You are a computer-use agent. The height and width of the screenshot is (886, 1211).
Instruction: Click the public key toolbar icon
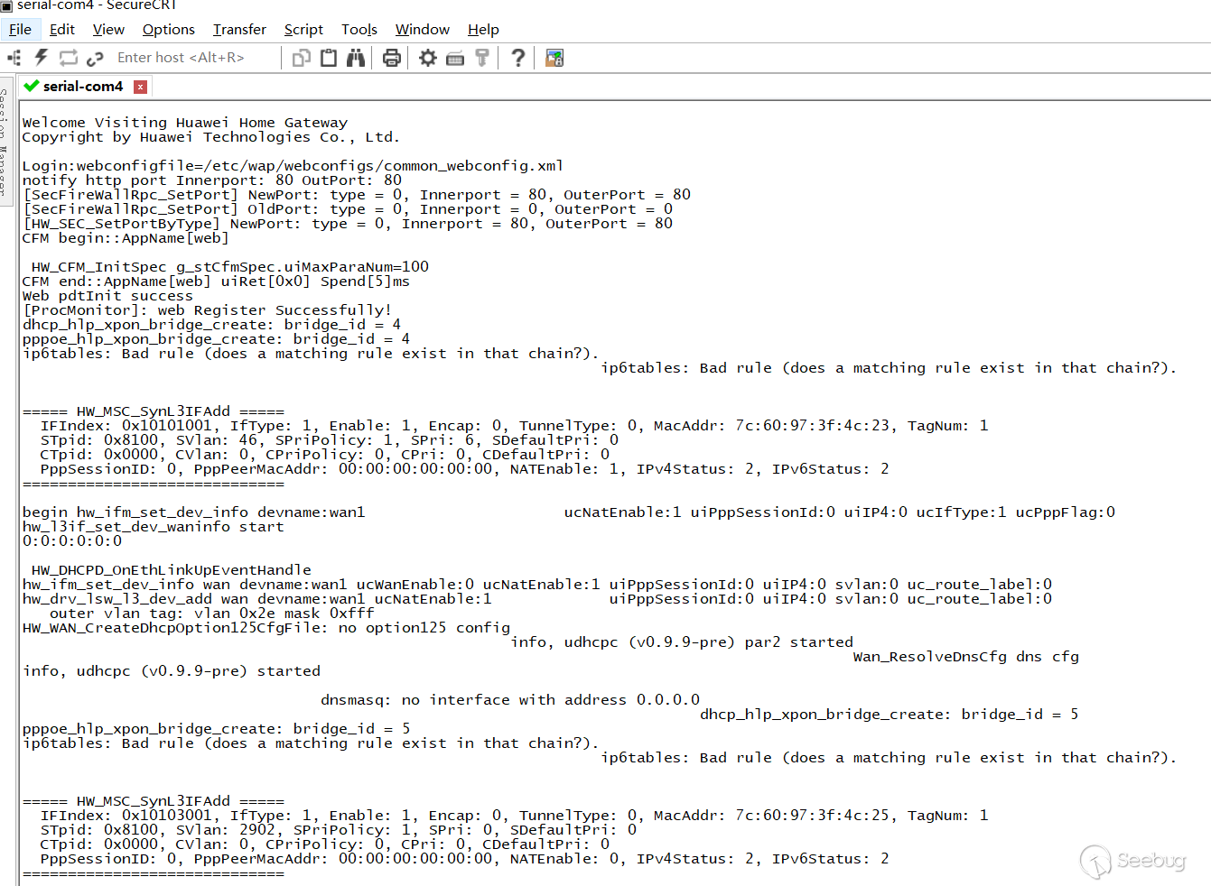click(482, 58)
